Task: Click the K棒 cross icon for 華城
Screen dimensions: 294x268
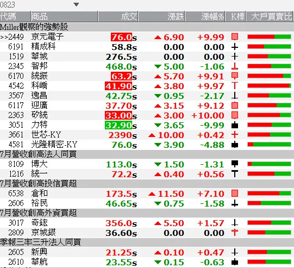Action: (x=235, y=57)
